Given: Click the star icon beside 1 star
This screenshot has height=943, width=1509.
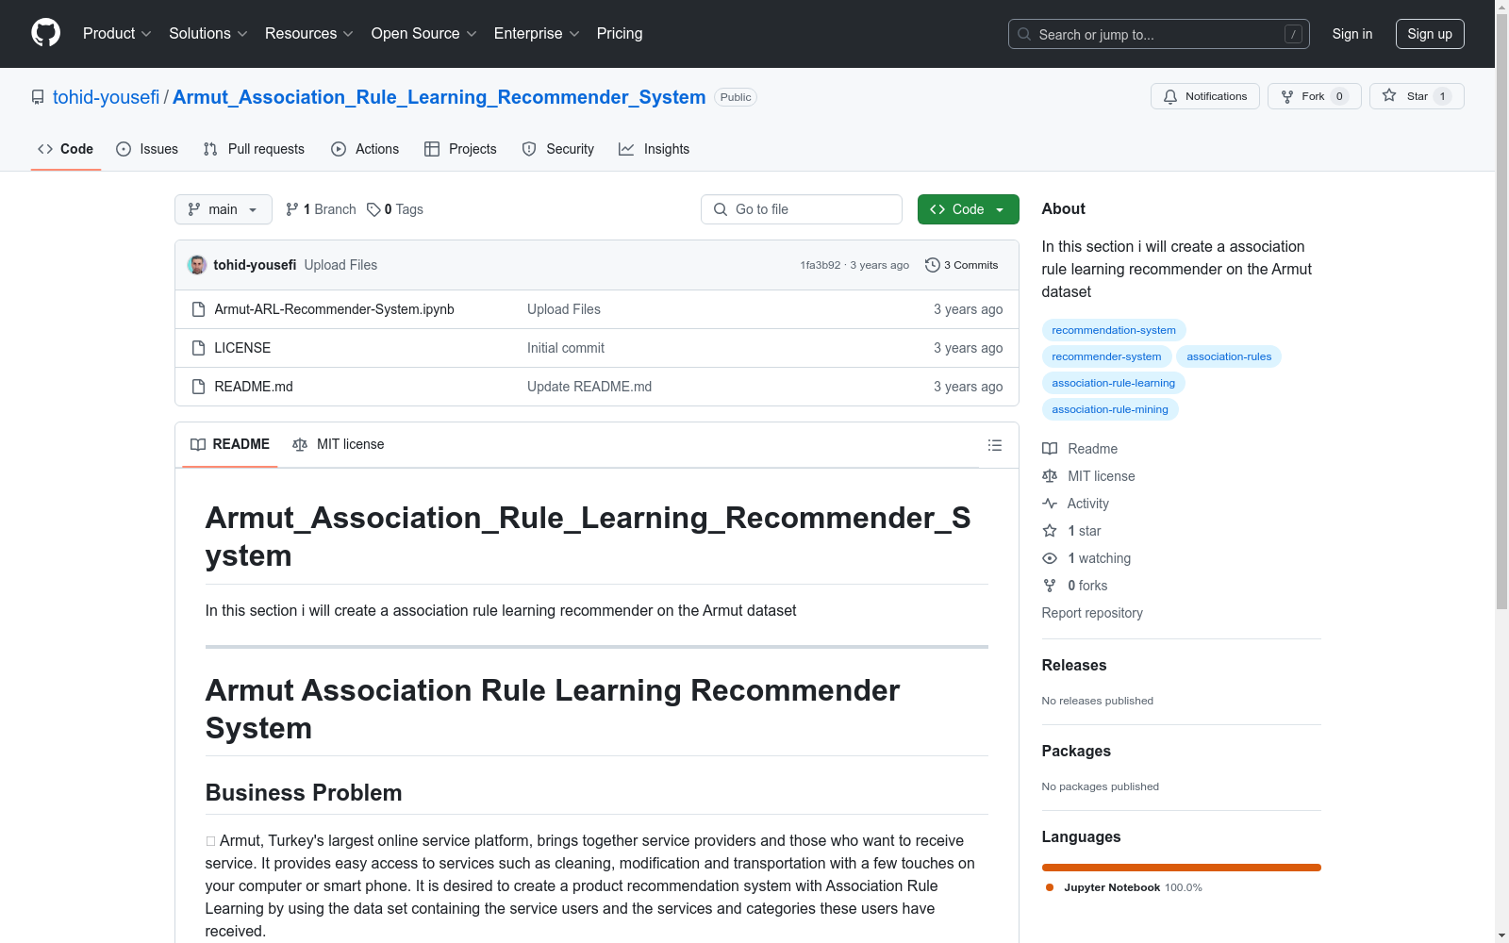Looking at the screenshot, I should (1050, 531).
